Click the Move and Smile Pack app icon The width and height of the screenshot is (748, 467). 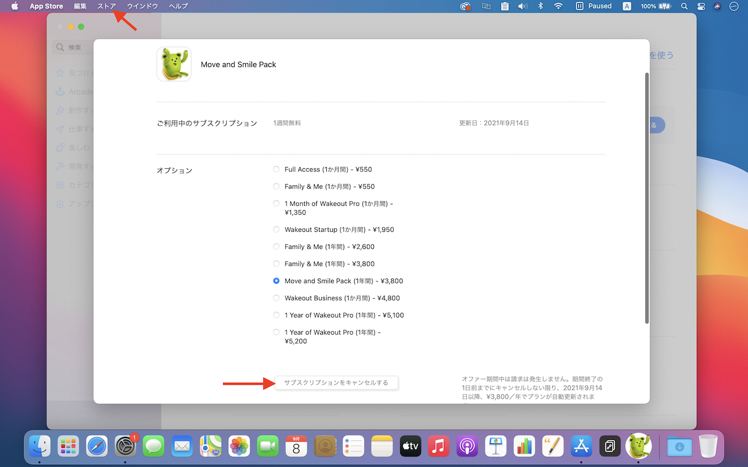coord(174,64)
